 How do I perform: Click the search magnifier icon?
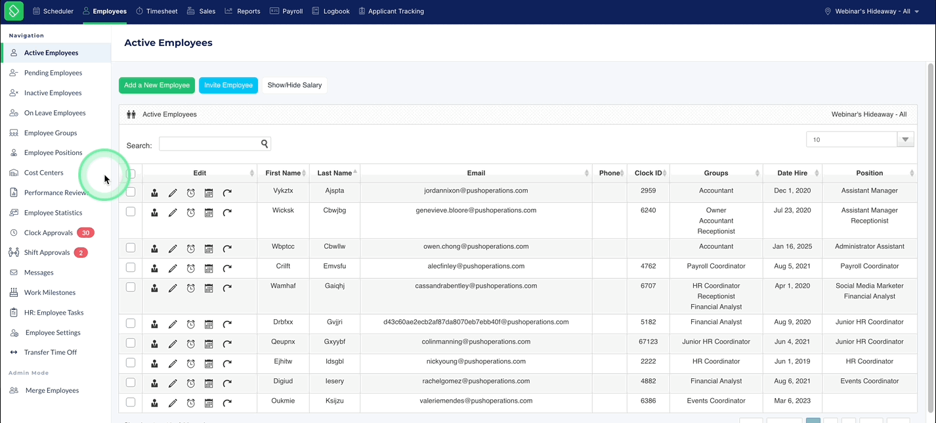click(x=265, y=144)
